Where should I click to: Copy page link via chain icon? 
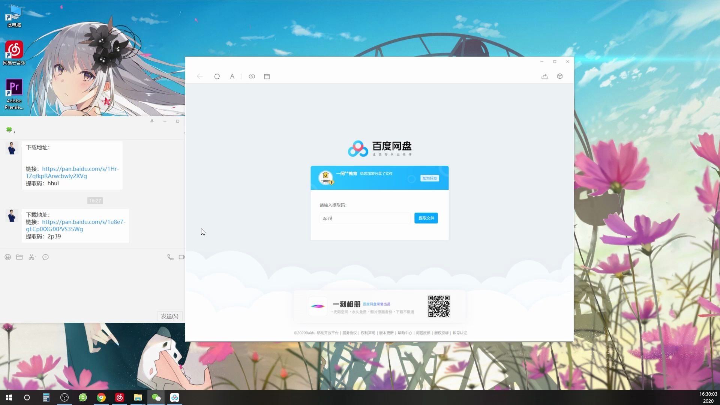pos(252,76)
